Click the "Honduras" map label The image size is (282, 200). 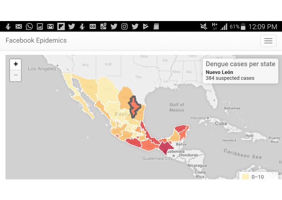(189, 155)
